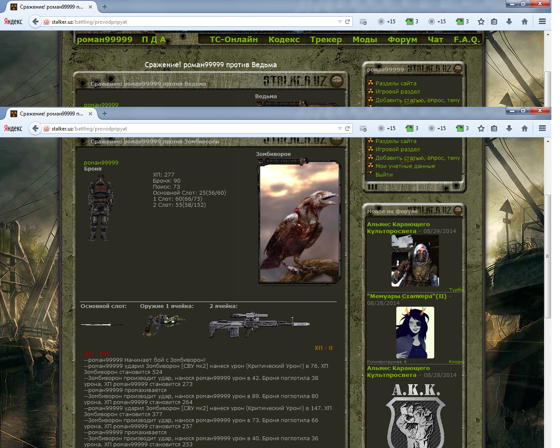Open the "ТС-Онлайн" site menu item
Image resolution: width=560 pixels, height=448 pixels.
[233, 40]
